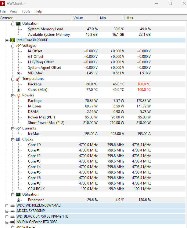The width and height of the screenshot is (187, 228).
Task: Click the red 100.0 °C Package max value
Action: coord(144,84)
